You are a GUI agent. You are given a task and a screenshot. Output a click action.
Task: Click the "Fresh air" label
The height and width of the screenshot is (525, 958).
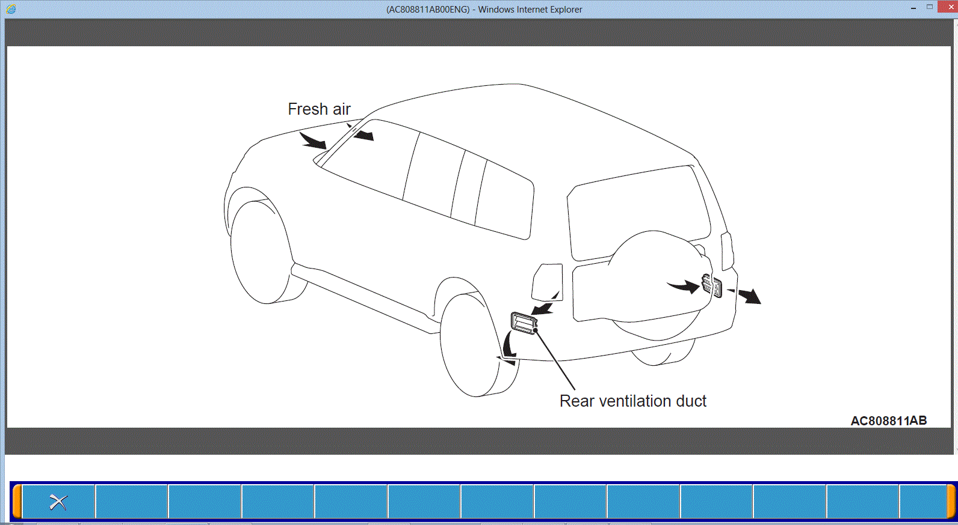tap(319, 109)
